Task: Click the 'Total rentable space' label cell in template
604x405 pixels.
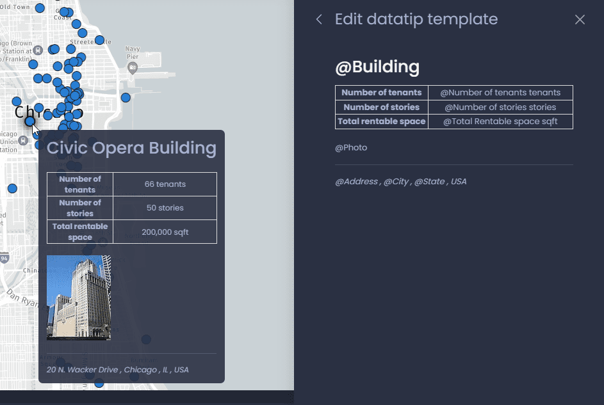Action: pos(382,122)
